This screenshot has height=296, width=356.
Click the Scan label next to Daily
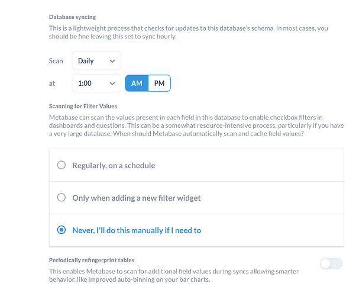coord(56,61)
